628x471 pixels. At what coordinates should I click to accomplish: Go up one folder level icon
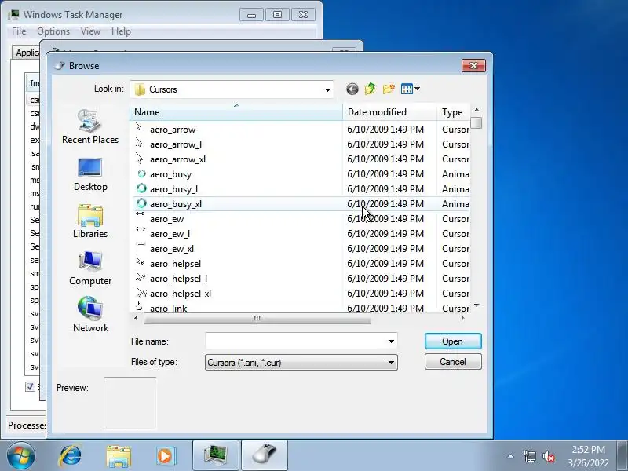tap(370, 89)
